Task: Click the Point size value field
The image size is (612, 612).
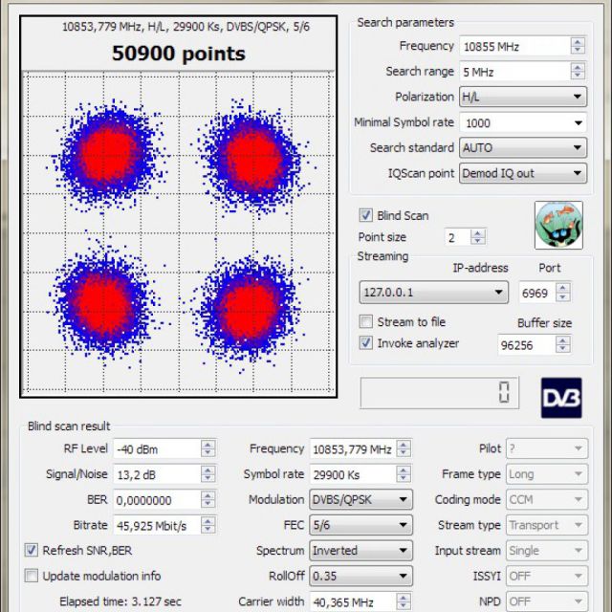Action: 457,237
